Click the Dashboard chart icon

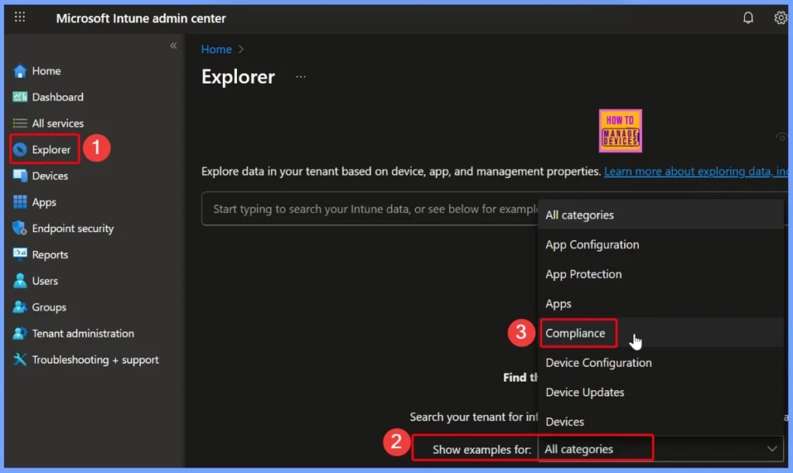coord(19,97)
